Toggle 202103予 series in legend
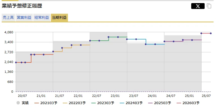Image resolution: width=220 pixels, height=112 pixels. tap(46, 103)
